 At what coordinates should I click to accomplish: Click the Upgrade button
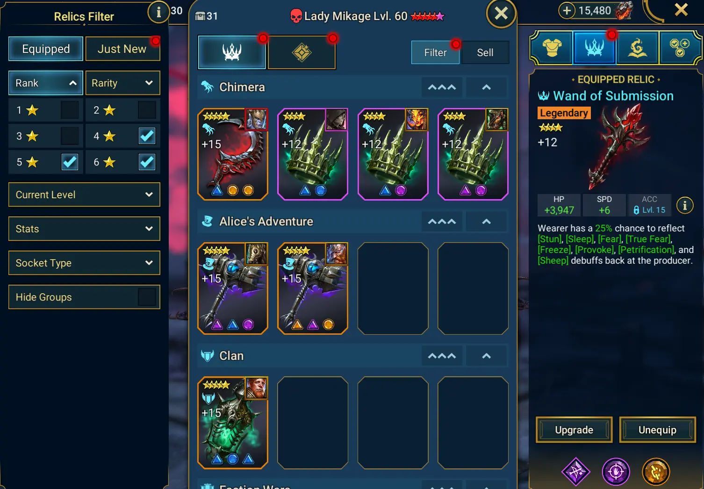tap(574, 430)
